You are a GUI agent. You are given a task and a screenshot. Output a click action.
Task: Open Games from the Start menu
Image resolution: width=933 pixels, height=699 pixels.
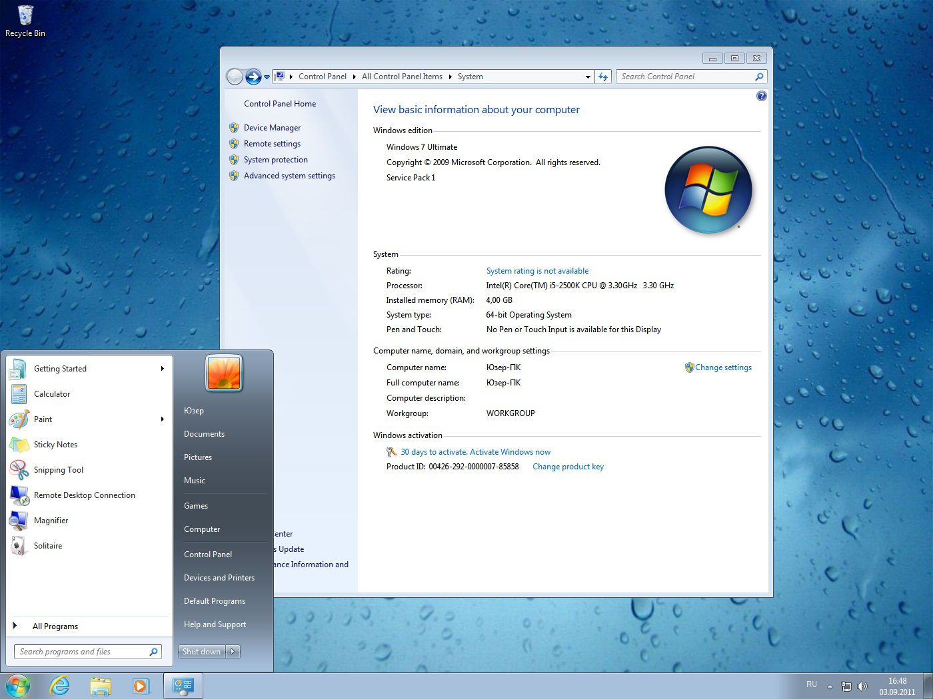pos(196,506)
